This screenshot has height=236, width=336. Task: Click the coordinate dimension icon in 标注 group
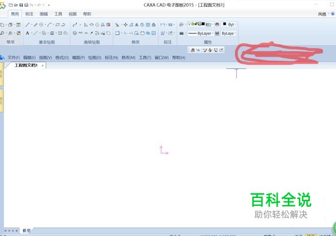click(x=162, y=33)
